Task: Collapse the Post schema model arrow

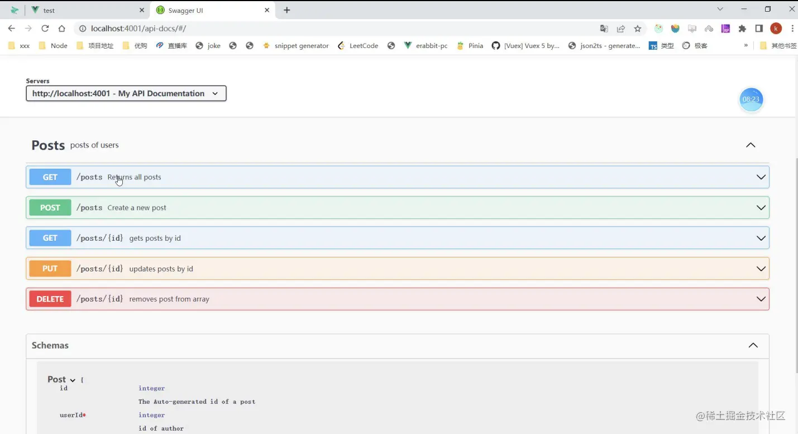Action: pos(73,380)
